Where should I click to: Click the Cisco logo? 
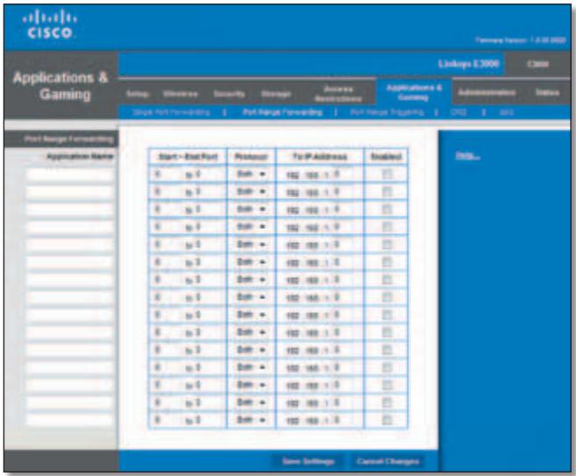(x=50, y=24)
